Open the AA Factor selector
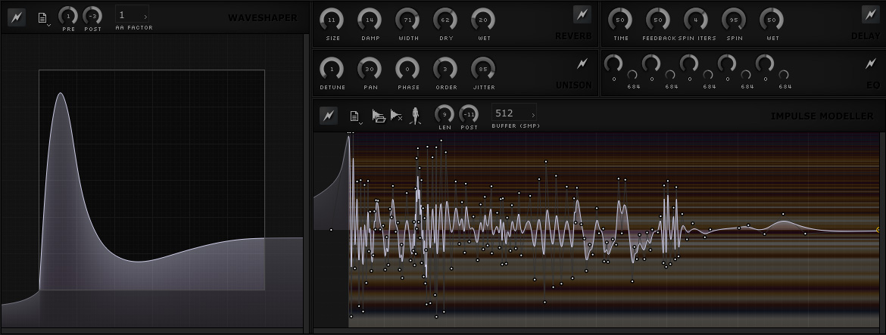886x335 pixels. (133, 16)
